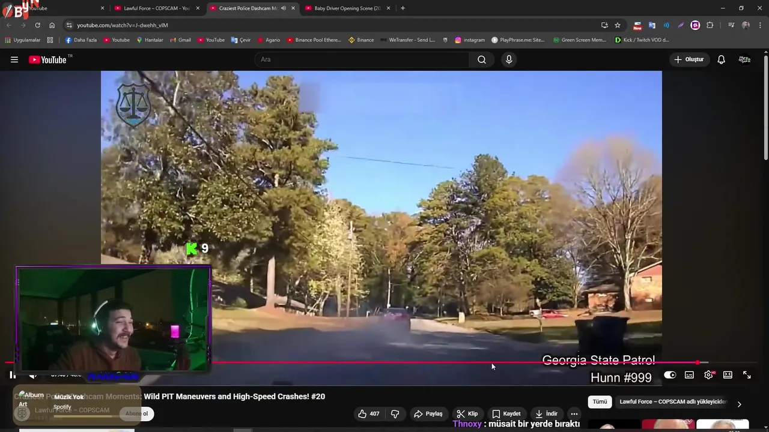
Task: Open the Agario bookmark
Action: click(269, 40)
